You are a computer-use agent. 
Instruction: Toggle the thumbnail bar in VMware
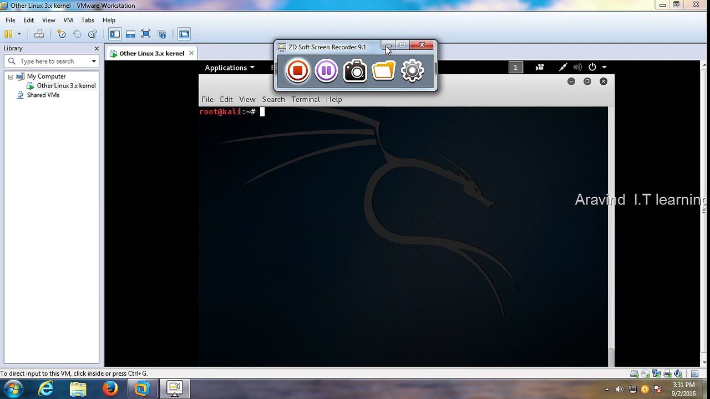[x=130, y=34]
